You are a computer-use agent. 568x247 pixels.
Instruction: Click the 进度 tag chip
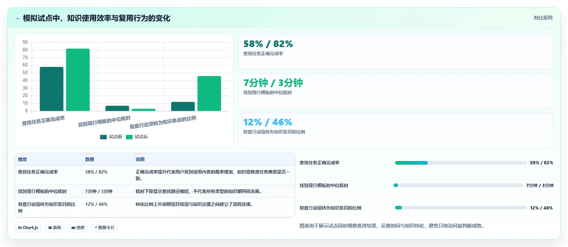[x=78, y=228]
